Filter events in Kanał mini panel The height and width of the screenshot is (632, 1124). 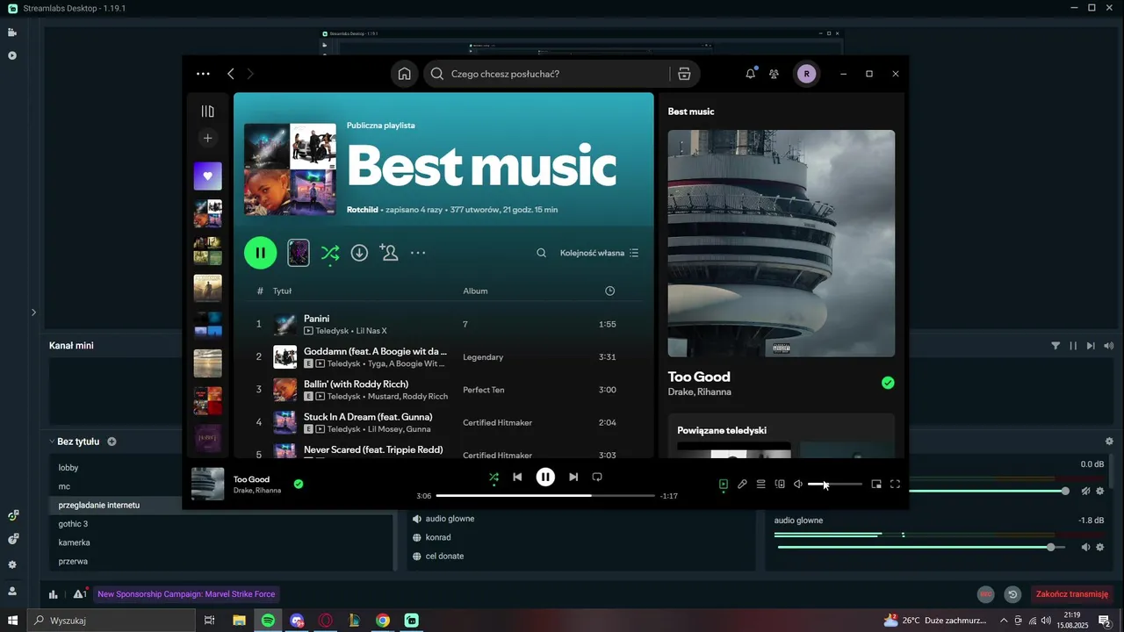point(1056,346)
